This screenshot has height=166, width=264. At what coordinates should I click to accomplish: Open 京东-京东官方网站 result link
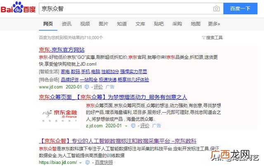tap(61, 50)
